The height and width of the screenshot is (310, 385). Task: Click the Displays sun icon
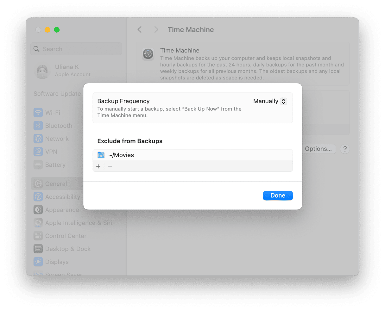click(38, 262)
